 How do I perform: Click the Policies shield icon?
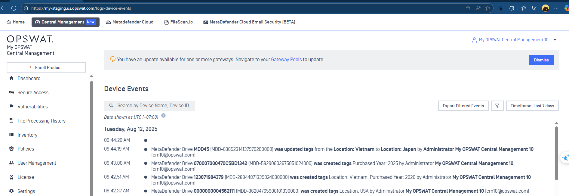(x=11, y=149)
